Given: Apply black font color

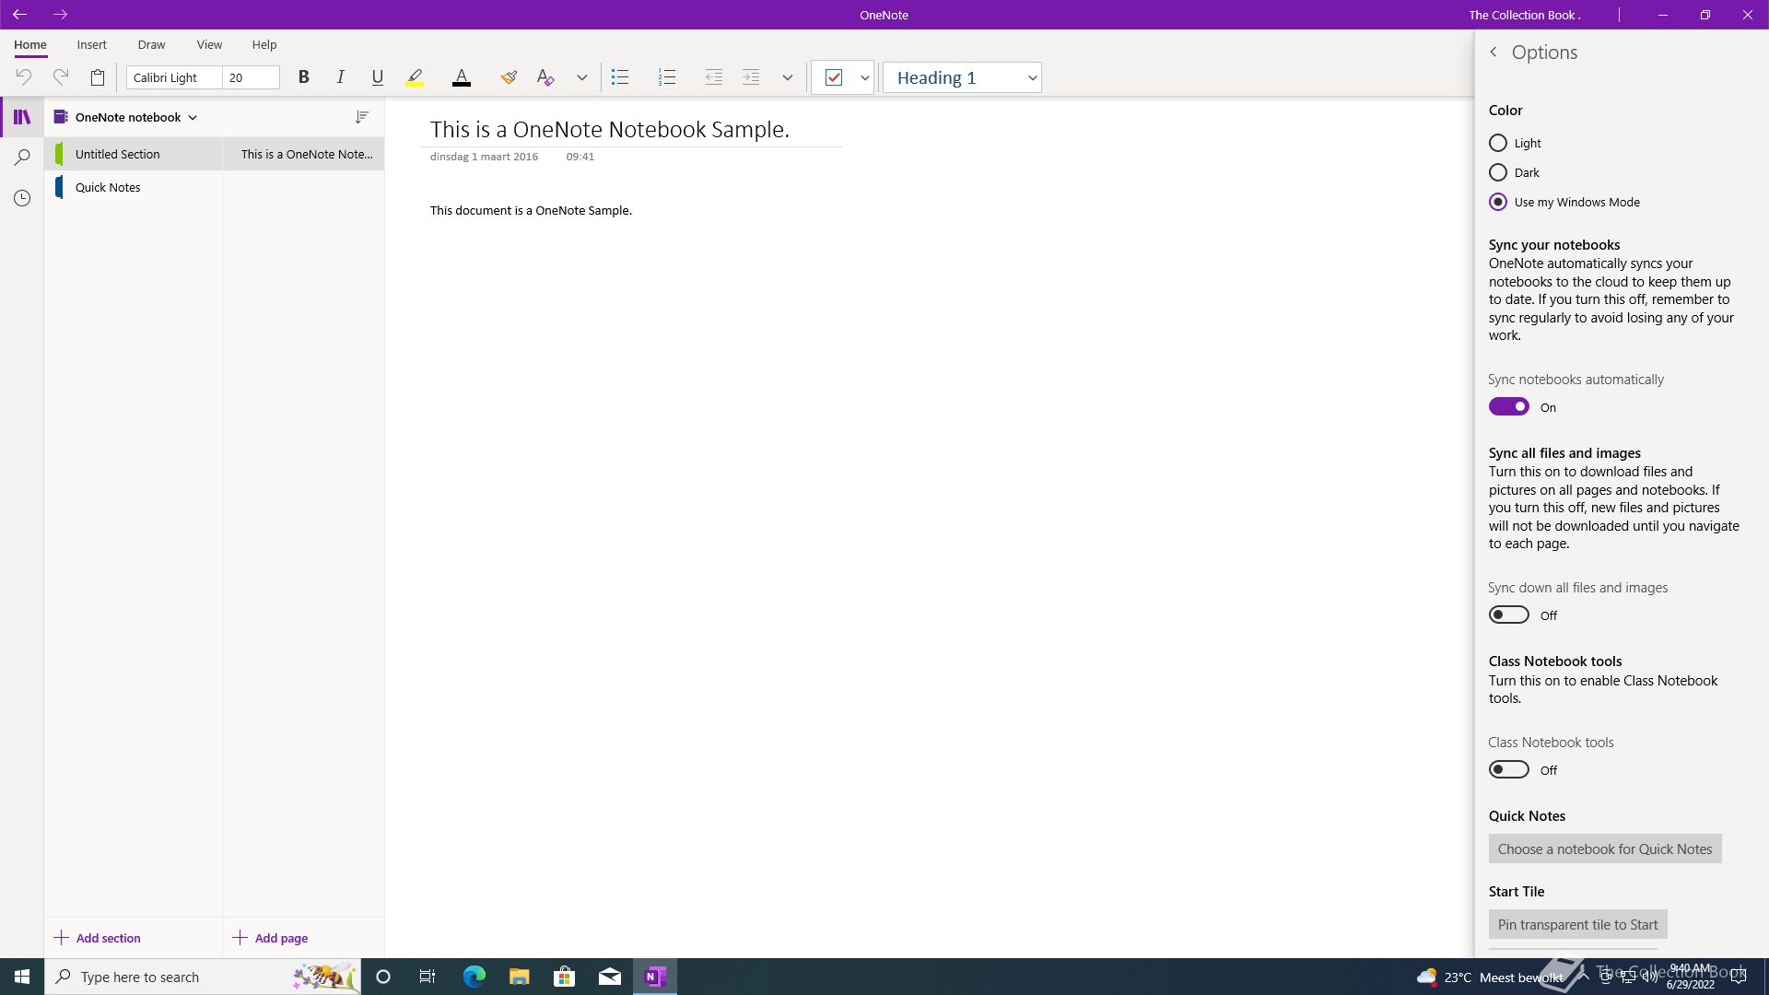Looking at the screenshot, I should coord(463,77).
